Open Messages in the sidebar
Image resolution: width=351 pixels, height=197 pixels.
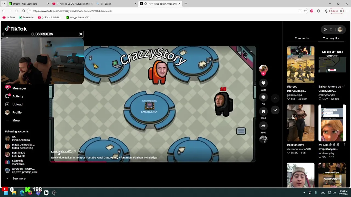tap(16, 88)
